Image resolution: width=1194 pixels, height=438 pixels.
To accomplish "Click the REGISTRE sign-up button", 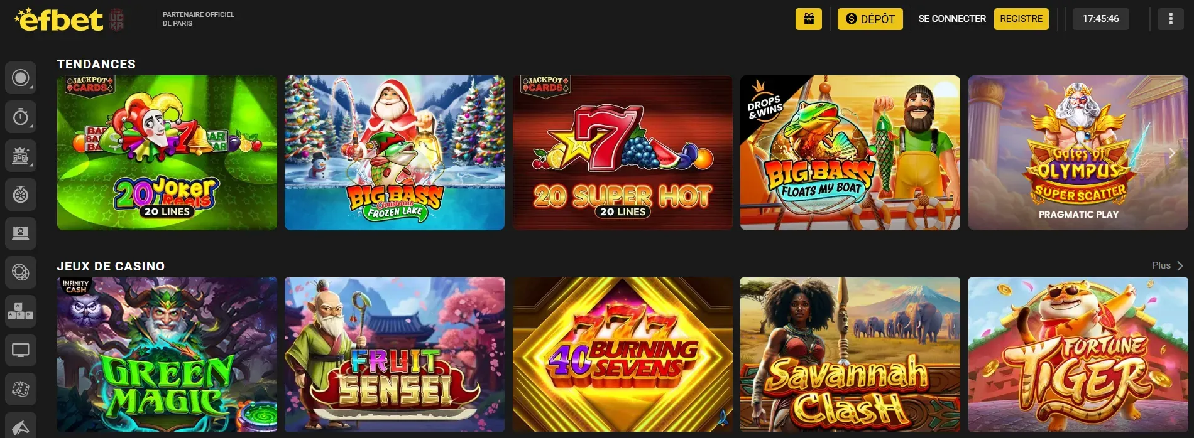I will coord(1021,19).
